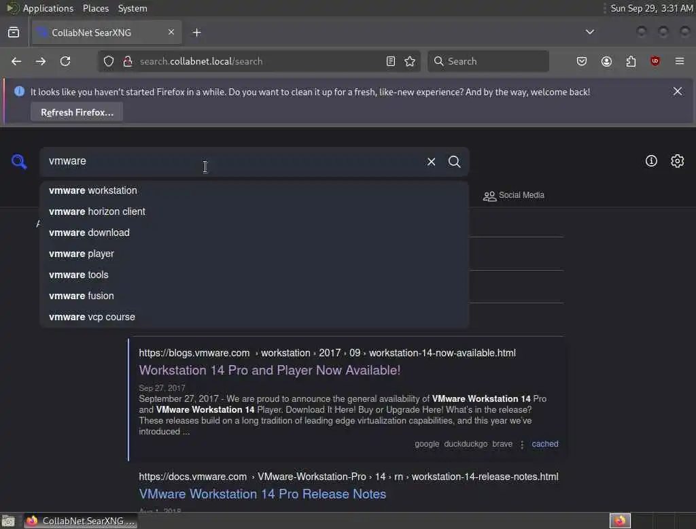Open the Firefox account icon
Viewport: 696px width, 529px height.
606,61
